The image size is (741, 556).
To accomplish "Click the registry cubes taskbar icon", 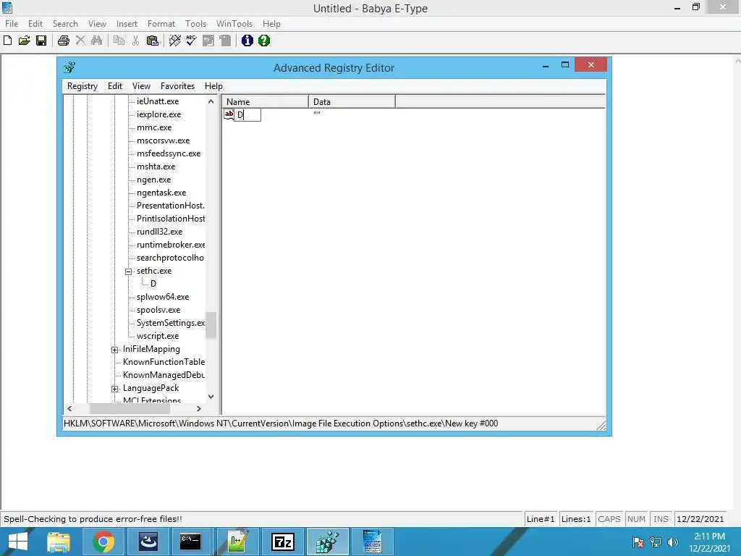I will click(328, 542).
